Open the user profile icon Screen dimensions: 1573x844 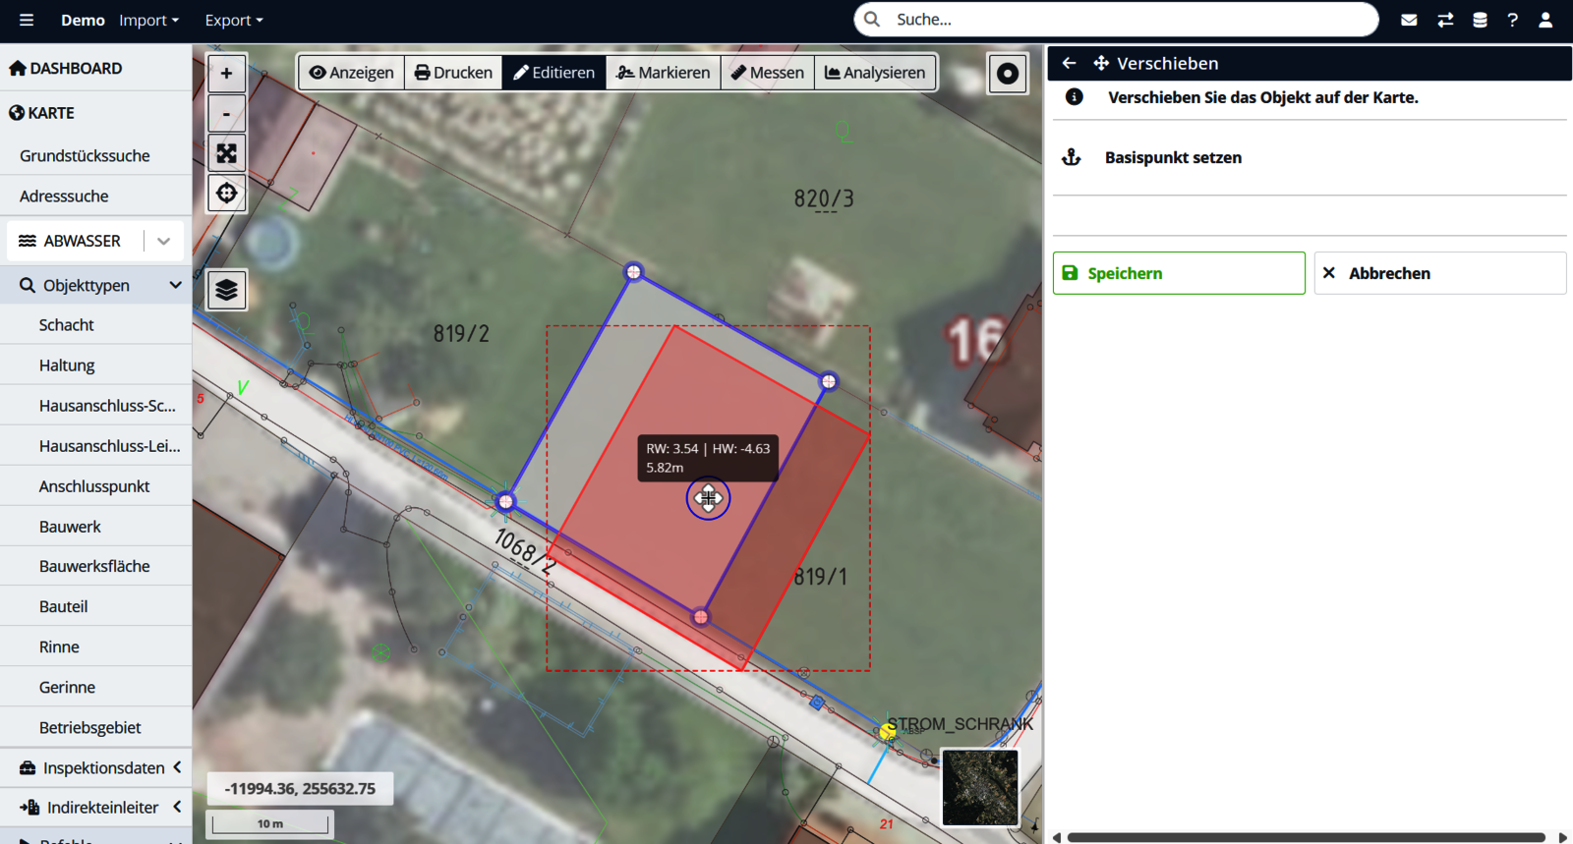pos(1545,20)
